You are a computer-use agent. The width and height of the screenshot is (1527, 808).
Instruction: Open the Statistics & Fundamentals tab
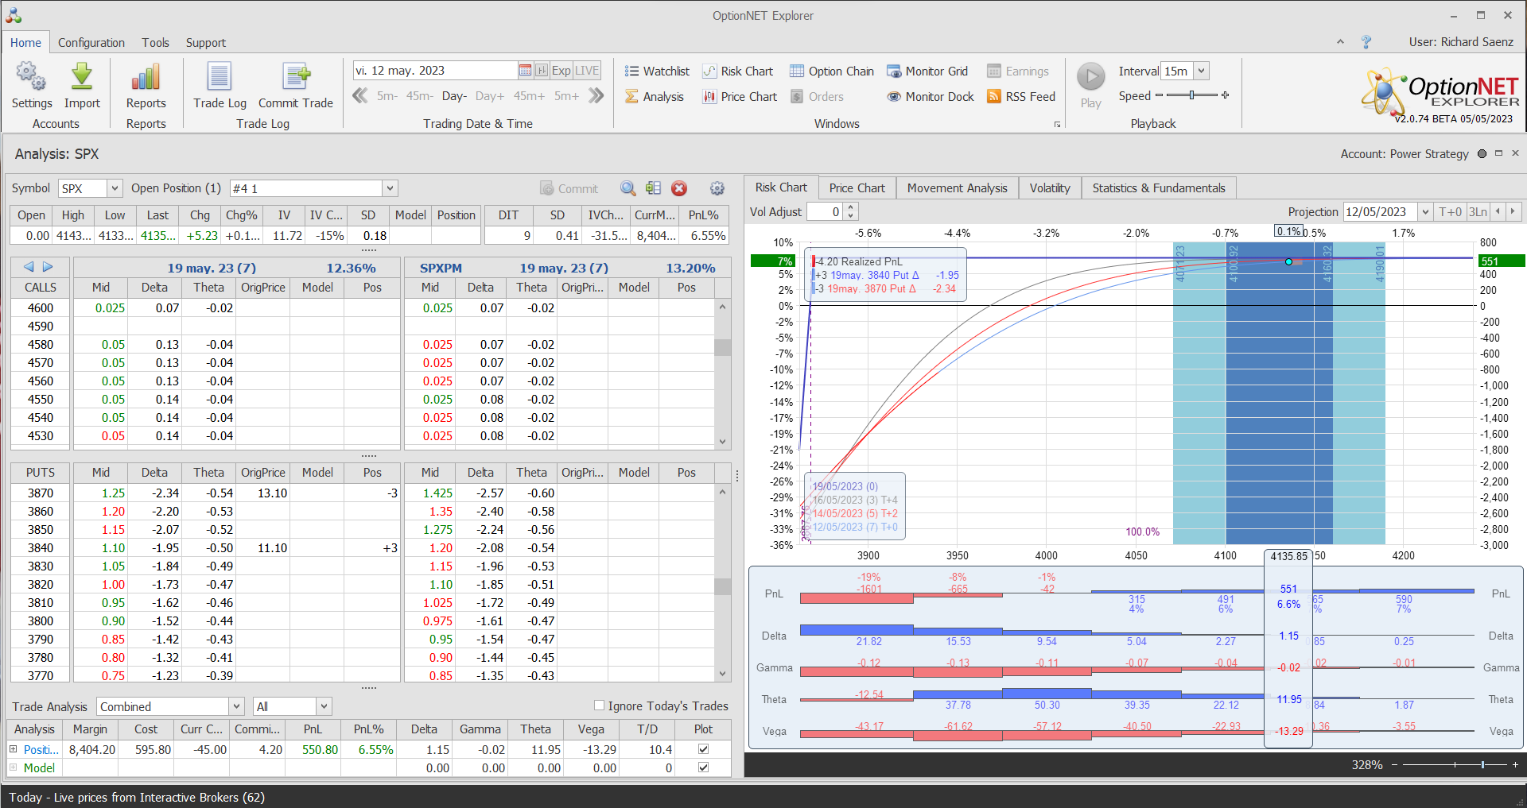(1158, 188)
